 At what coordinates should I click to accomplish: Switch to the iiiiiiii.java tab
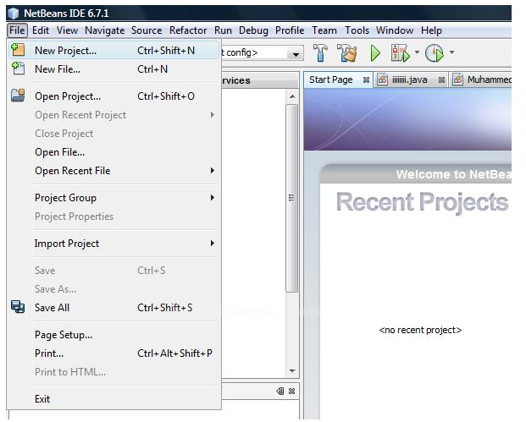coord(410,79)
